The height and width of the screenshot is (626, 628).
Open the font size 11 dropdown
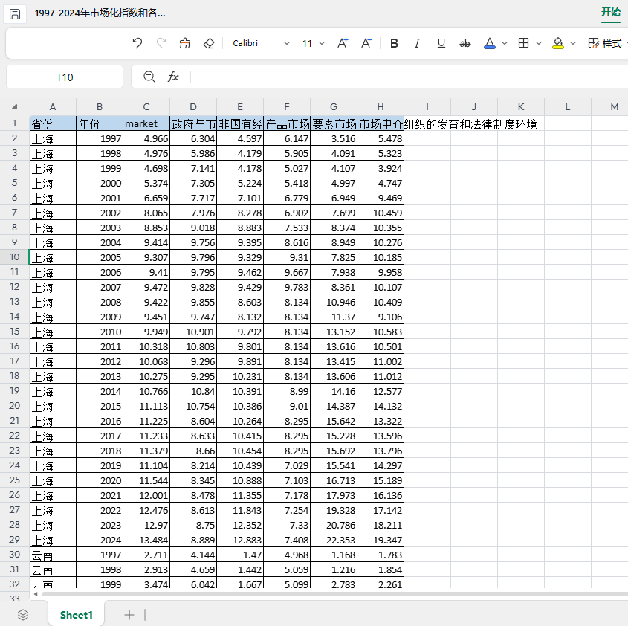click(313, 43)
